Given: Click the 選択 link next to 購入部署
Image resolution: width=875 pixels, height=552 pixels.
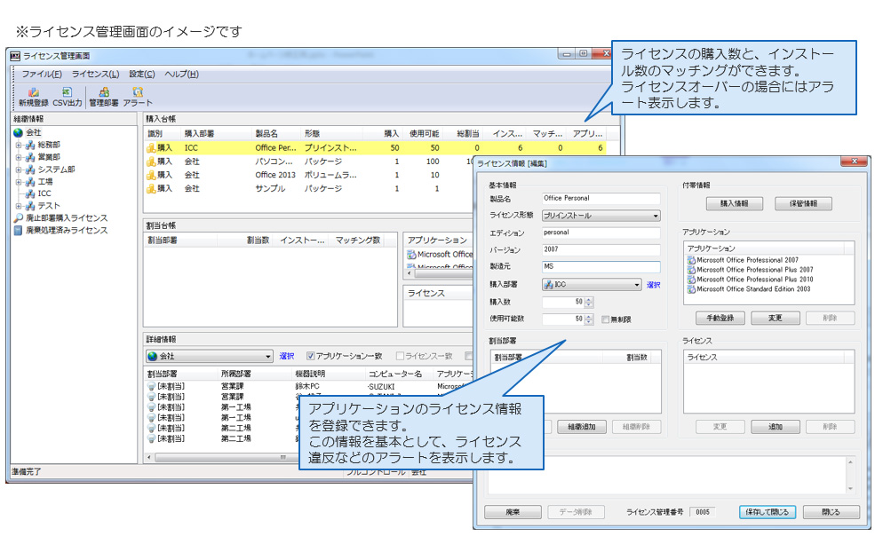Looking at the screenshot, I should click(654, 285).
